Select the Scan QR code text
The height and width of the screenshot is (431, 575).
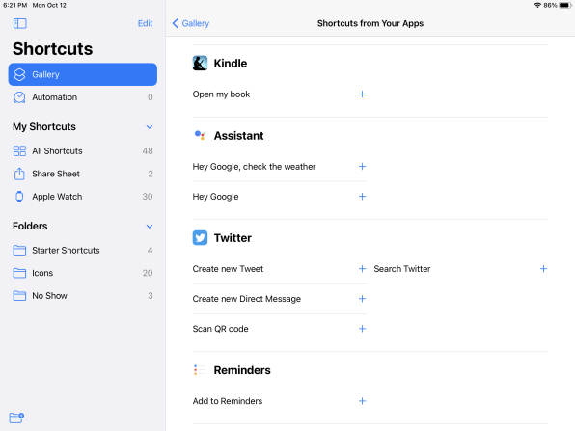220,329
